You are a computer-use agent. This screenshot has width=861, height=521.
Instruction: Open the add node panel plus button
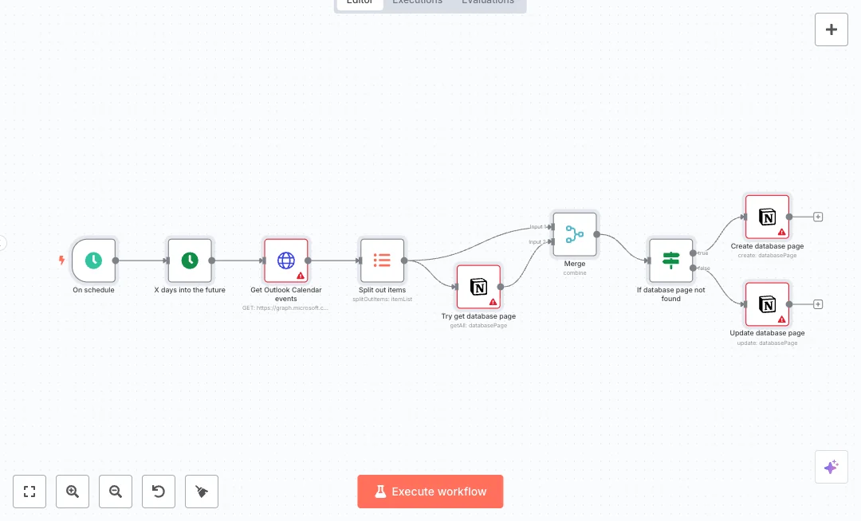[x=832, y=29]
